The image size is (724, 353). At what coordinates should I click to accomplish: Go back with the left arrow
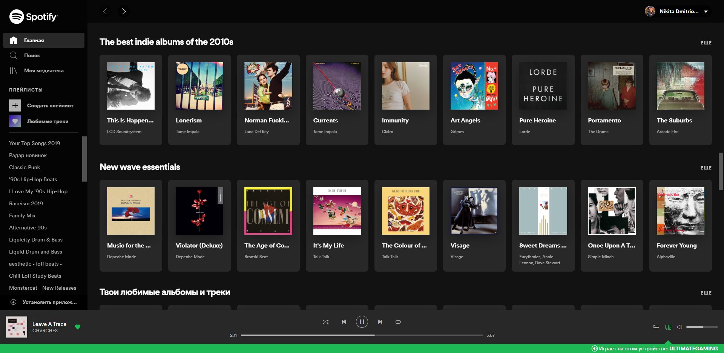point(106,11)
